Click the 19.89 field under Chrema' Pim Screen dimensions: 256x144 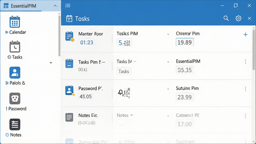(x=185, y=42)
